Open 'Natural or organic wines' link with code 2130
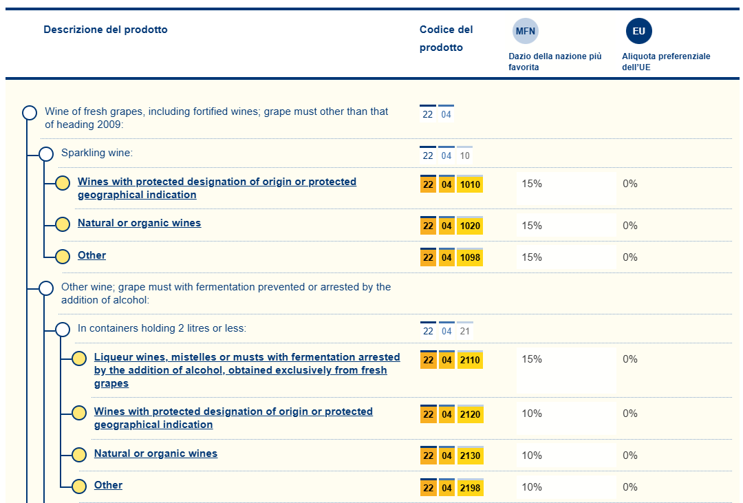 pyautogui.click(x=155, y=453)
